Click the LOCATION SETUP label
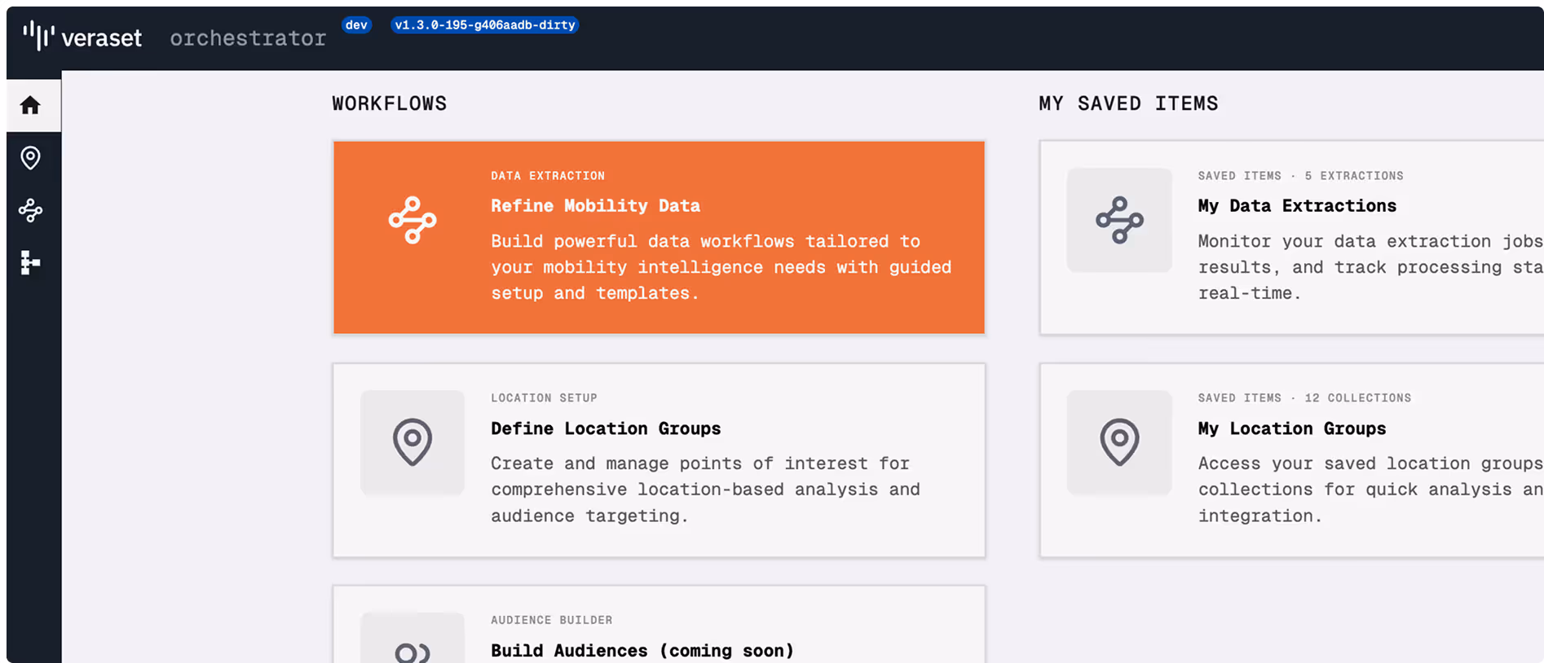1544x663 pixels. pos(544,398)
